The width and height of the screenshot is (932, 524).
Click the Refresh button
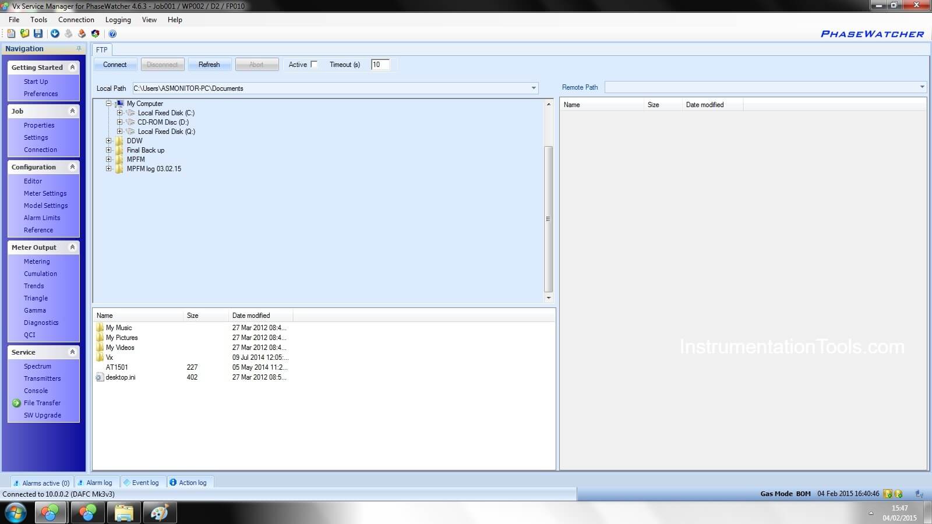click(209, 65)
